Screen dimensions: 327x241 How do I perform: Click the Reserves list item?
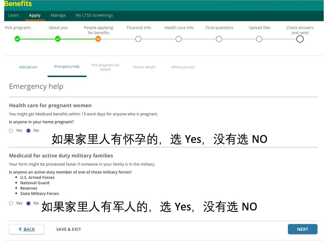pyautogui.click(x=29, y=188)
